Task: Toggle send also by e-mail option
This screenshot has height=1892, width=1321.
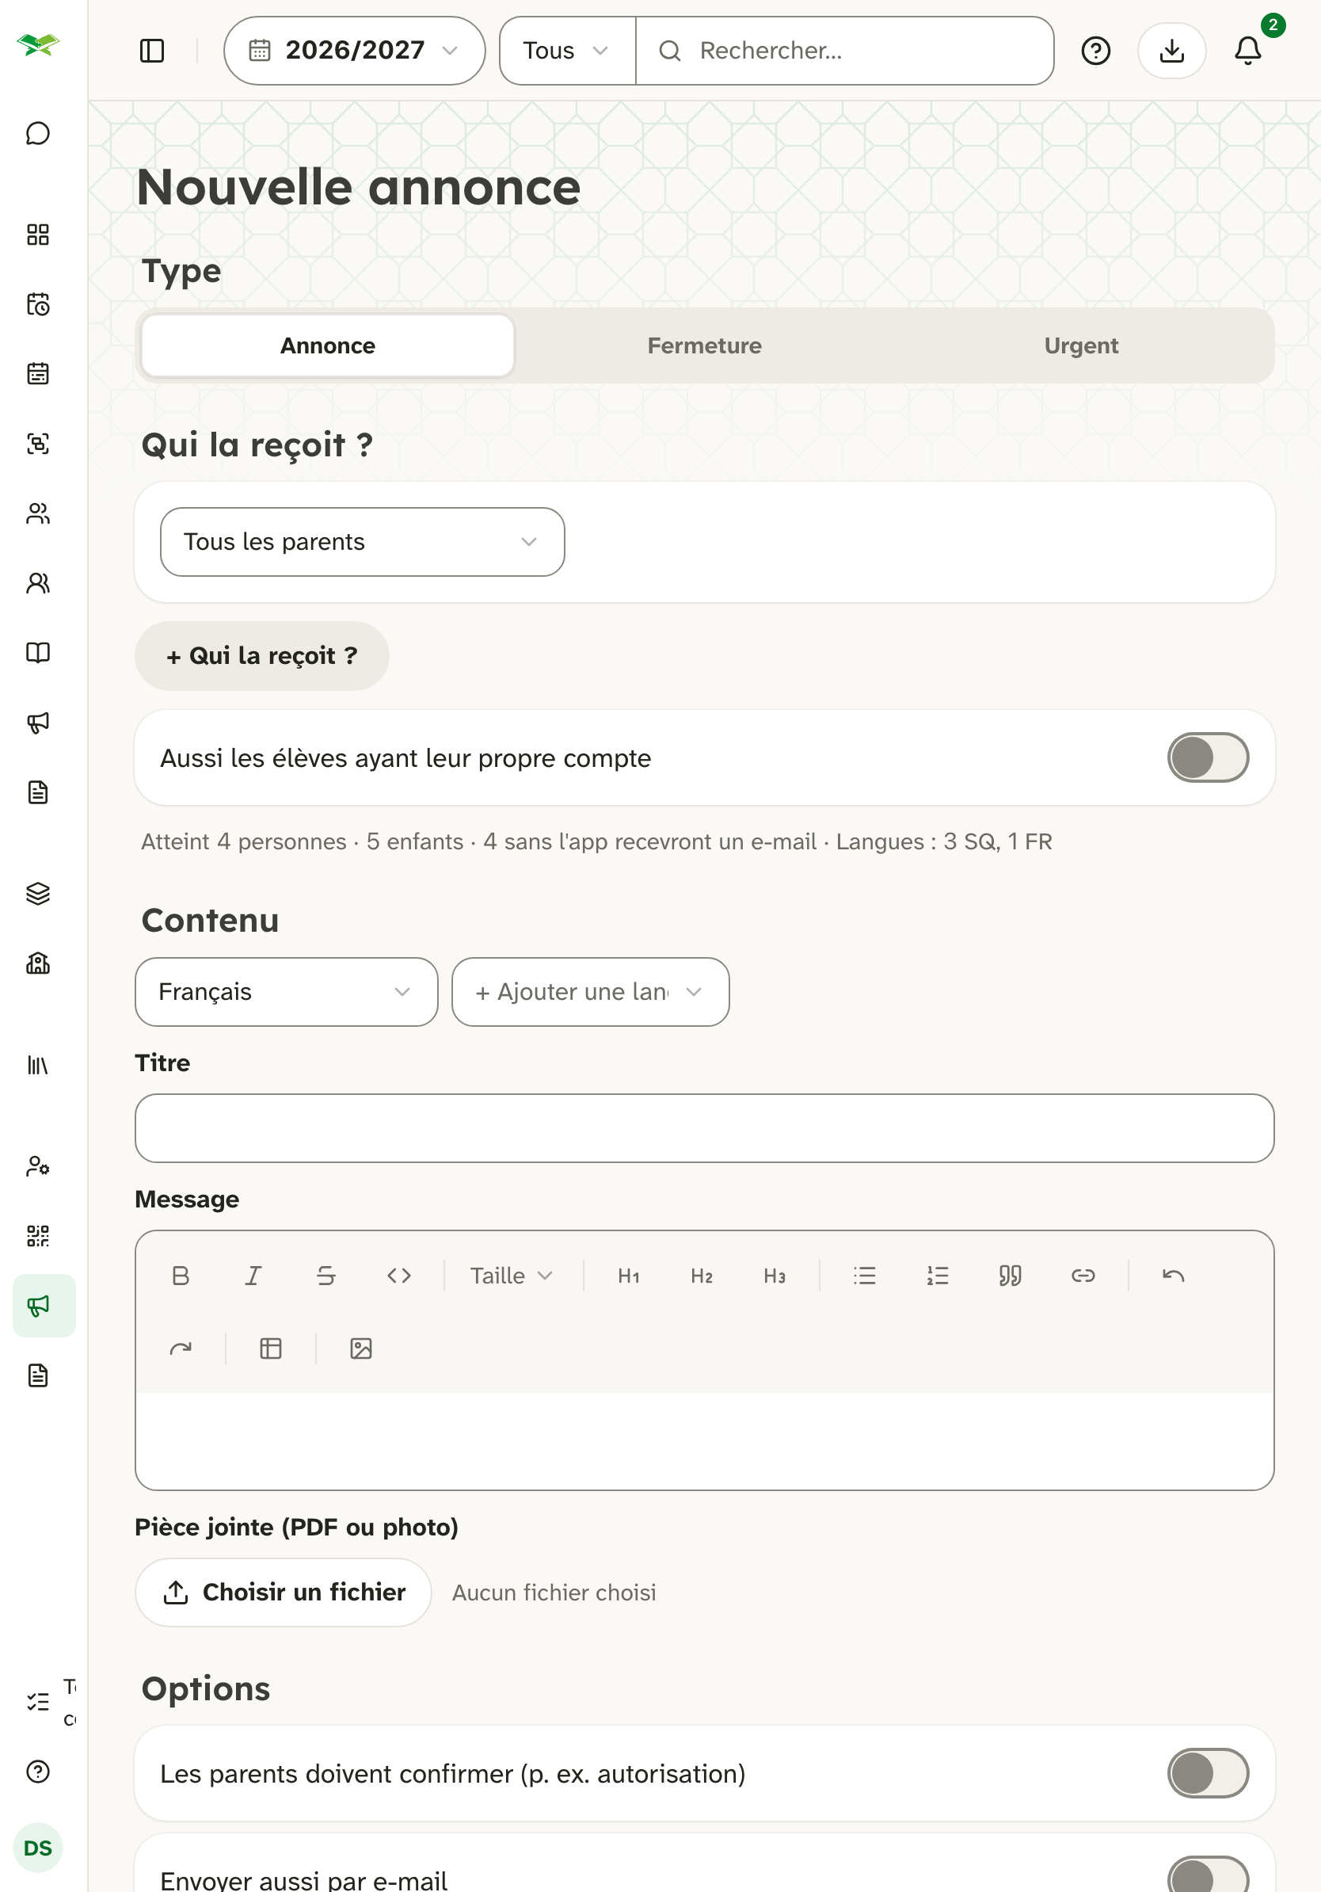Action: (1207, 1875)
